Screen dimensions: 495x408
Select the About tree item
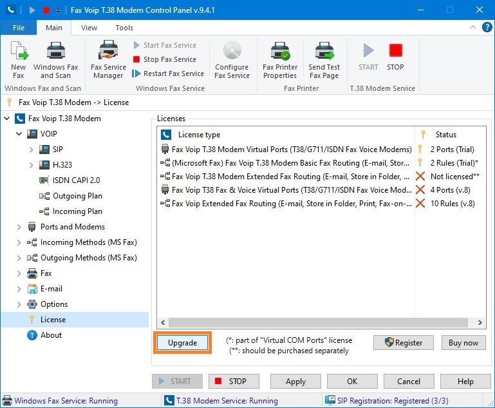coord(51,335)
